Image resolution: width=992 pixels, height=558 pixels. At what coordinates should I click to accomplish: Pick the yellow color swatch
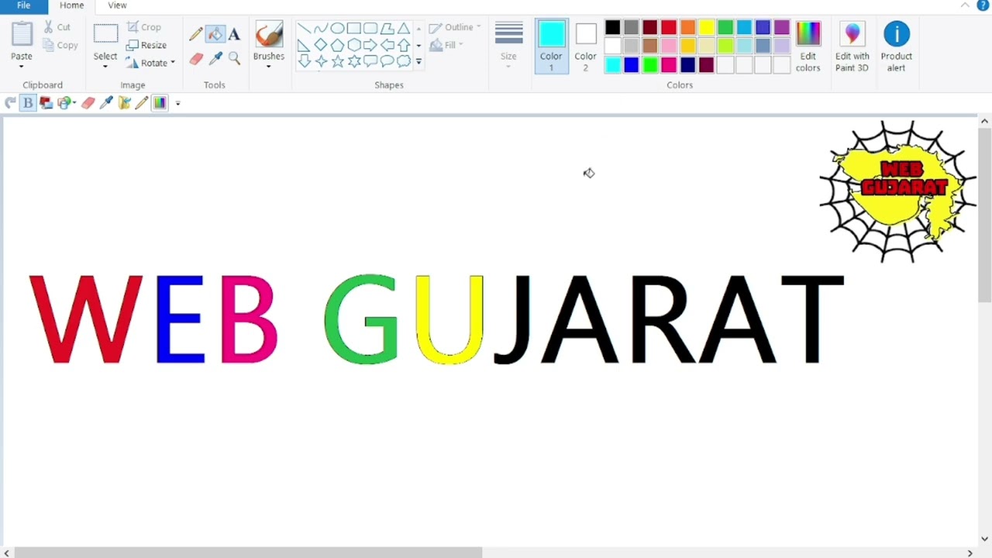pos(706,28)
